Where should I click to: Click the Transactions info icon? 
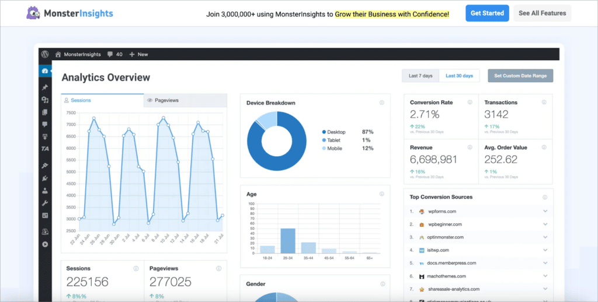tap(544, 103)
